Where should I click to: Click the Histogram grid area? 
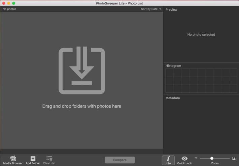201,81
